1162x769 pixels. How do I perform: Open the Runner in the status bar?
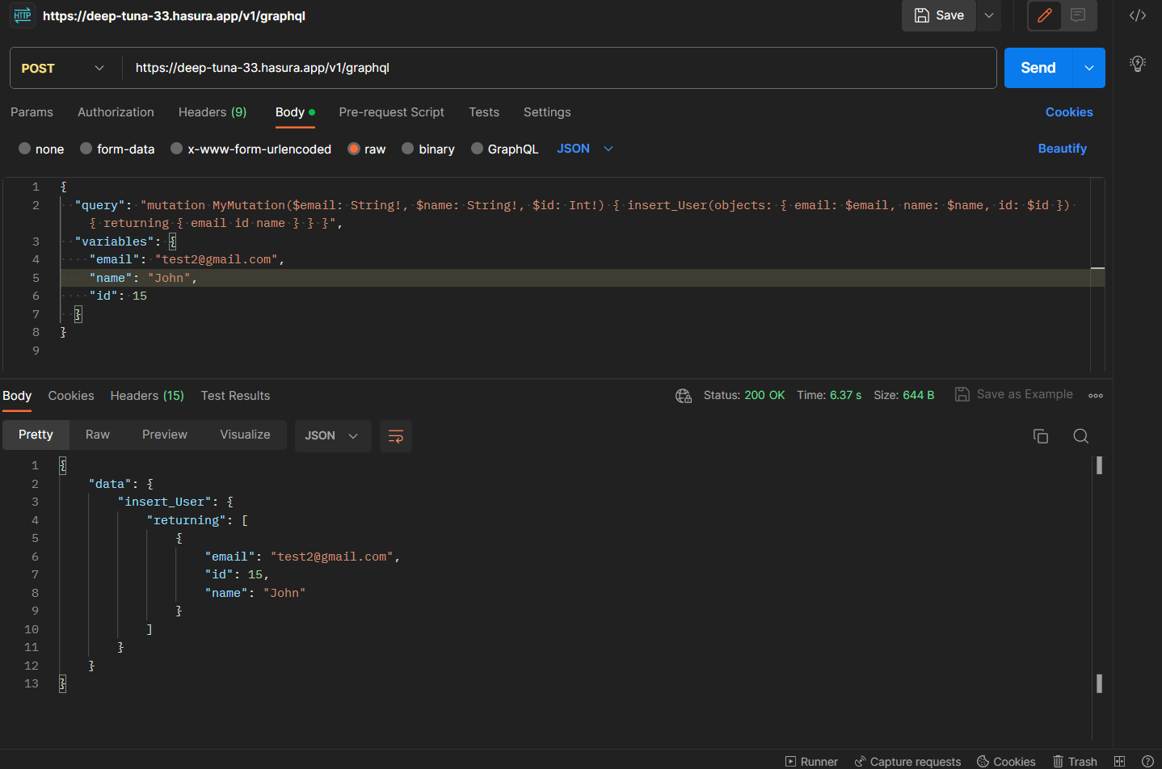click(811, 762)
